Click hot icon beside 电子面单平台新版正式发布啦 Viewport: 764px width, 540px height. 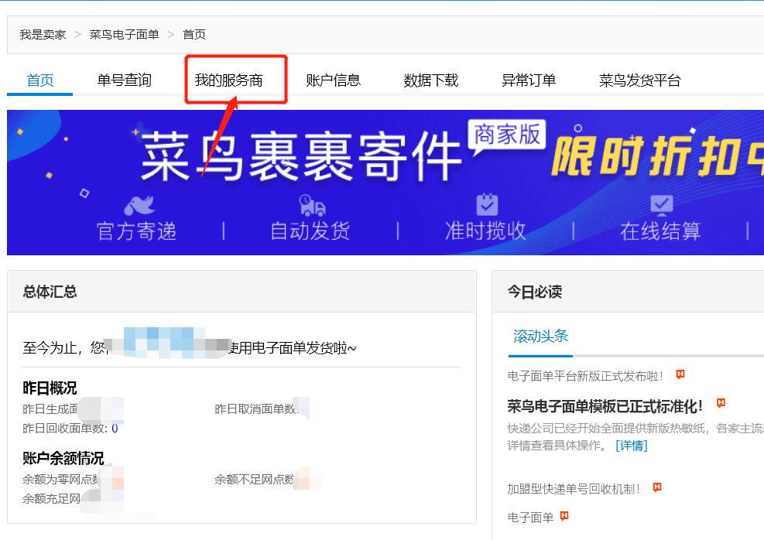point(680,374)
